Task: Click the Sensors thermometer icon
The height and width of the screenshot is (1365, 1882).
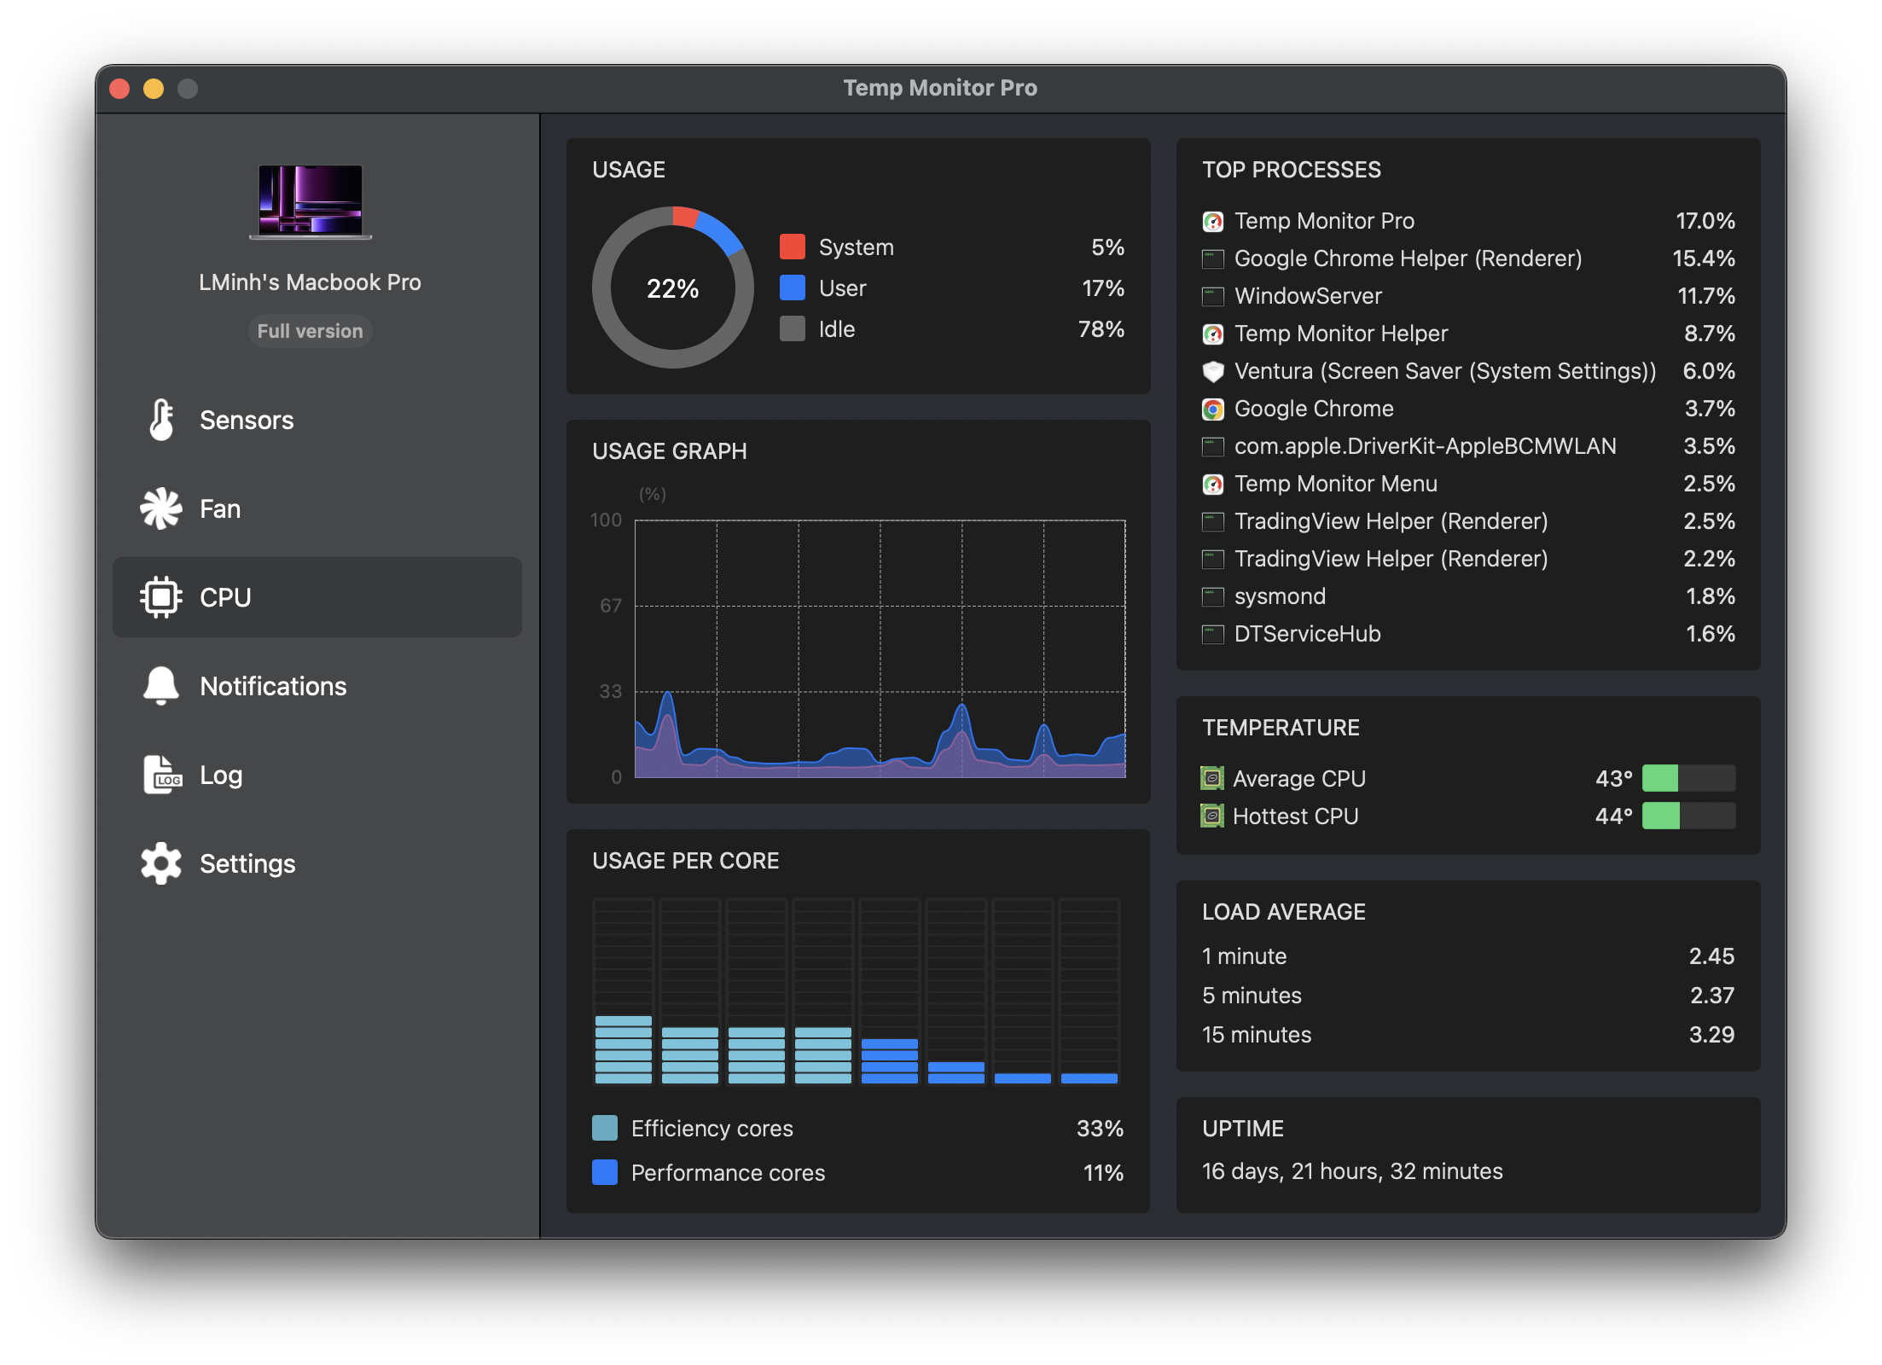Action: click(161, 420)
